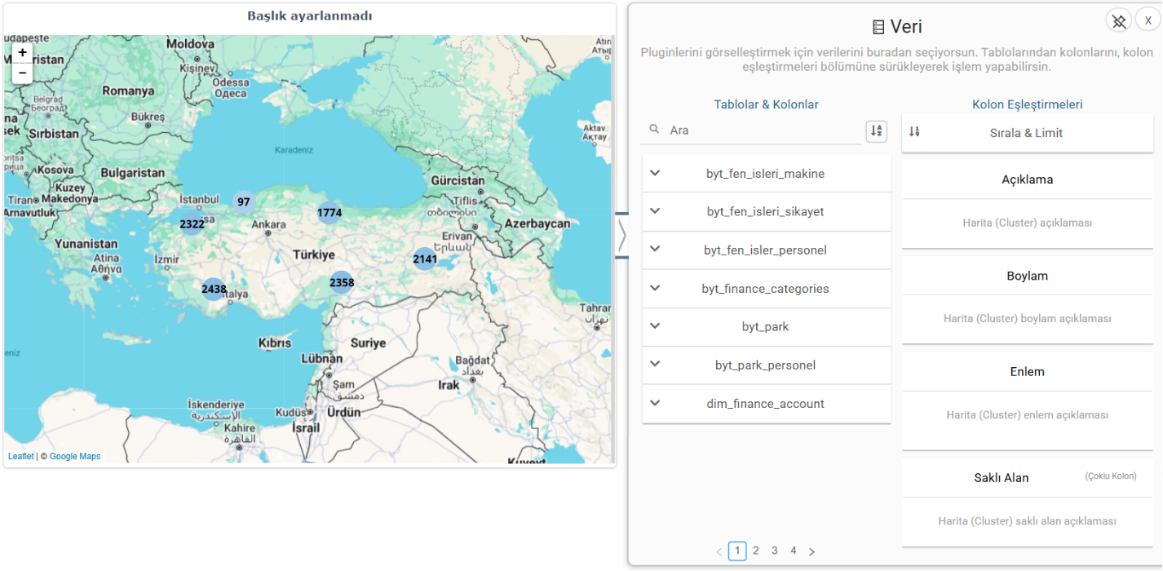Click the 97 cluster near Istanbul
1163x571 pixels.
point(243,201)
